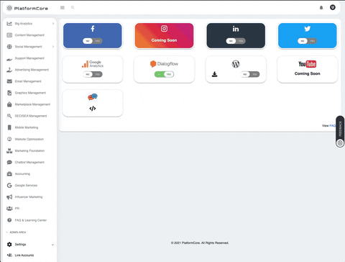Click the Facebook logo icon

(93, 29)
